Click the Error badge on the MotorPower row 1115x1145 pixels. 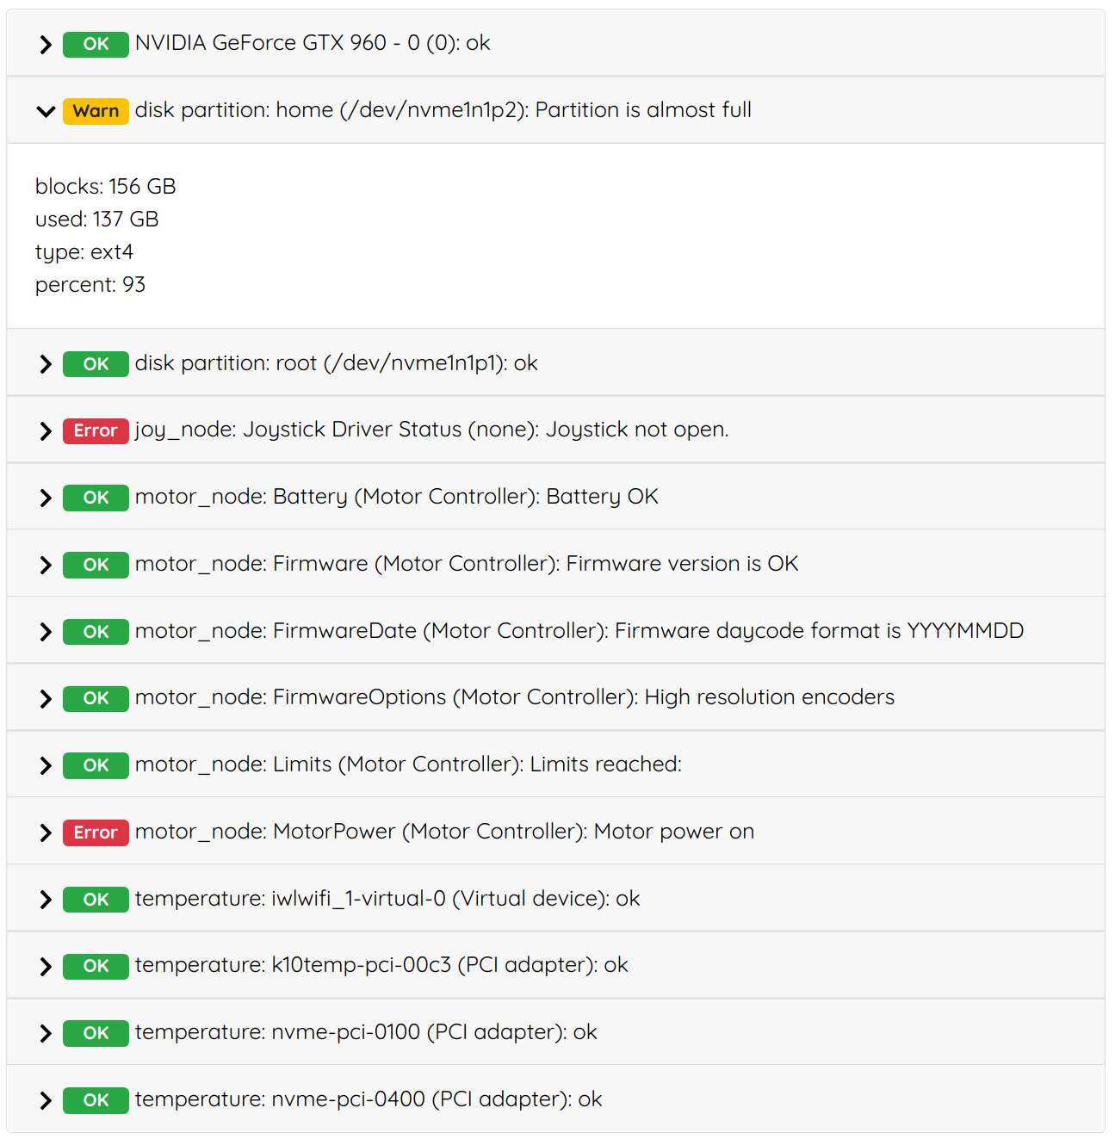coord(95,832)
